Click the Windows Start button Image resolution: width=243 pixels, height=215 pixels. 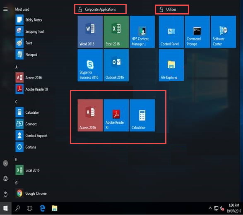[x=5, y=208]
